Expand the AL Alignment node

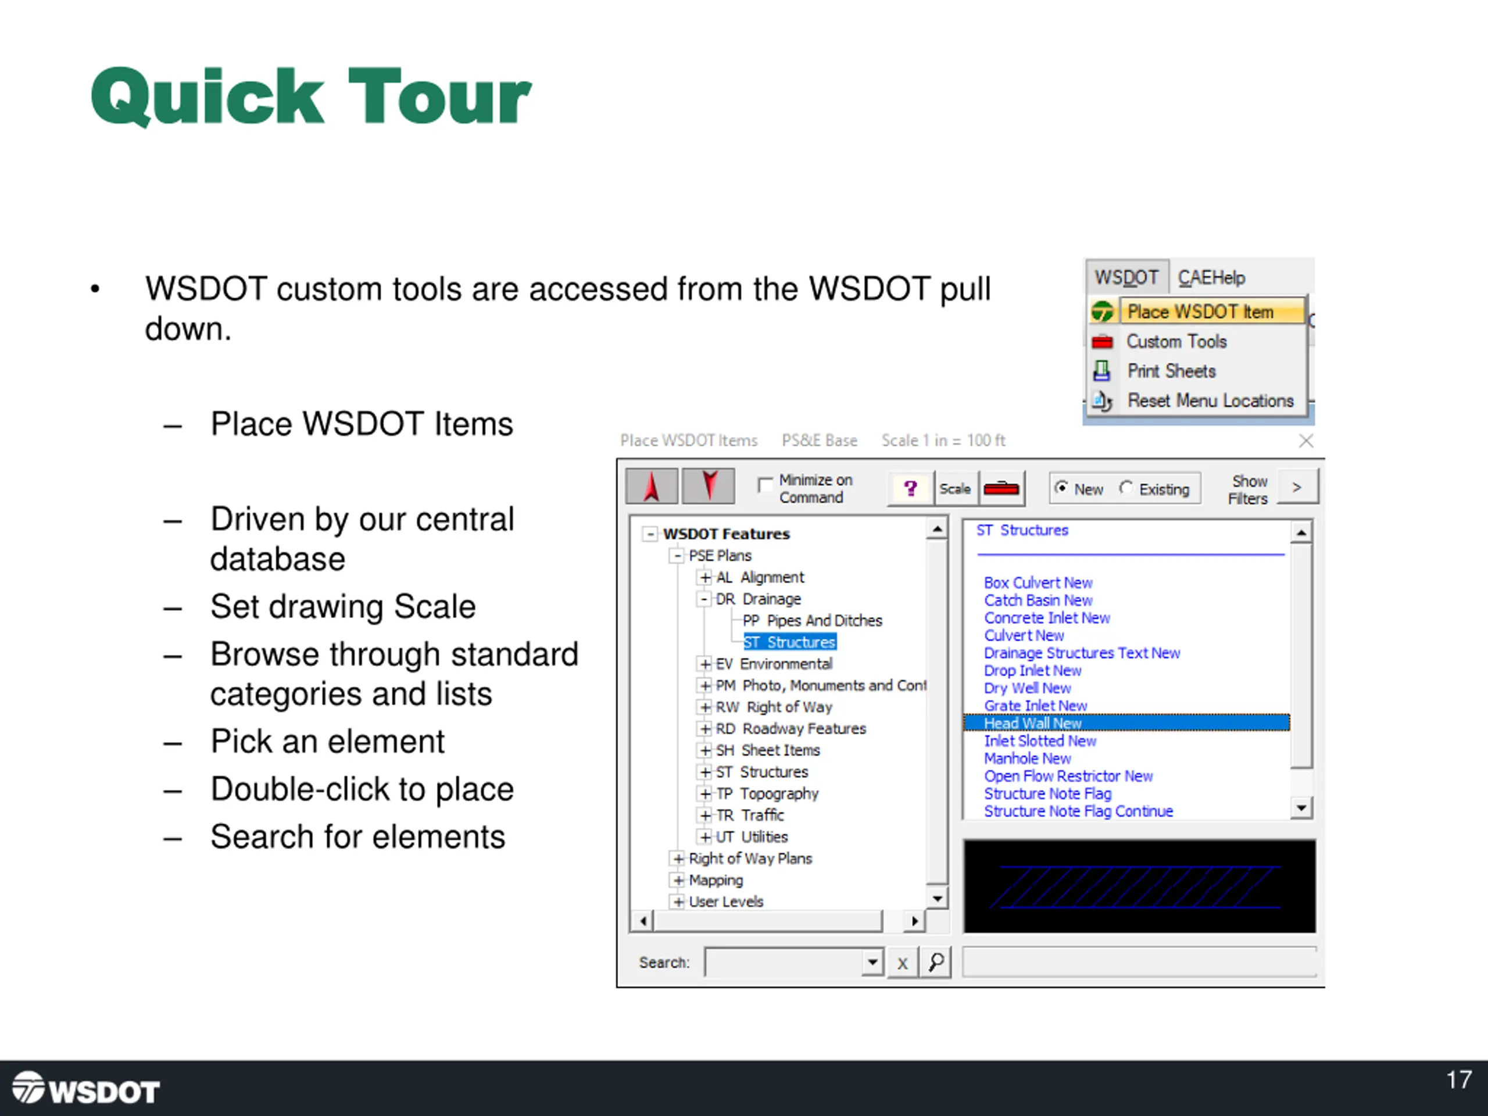(705, 577)
